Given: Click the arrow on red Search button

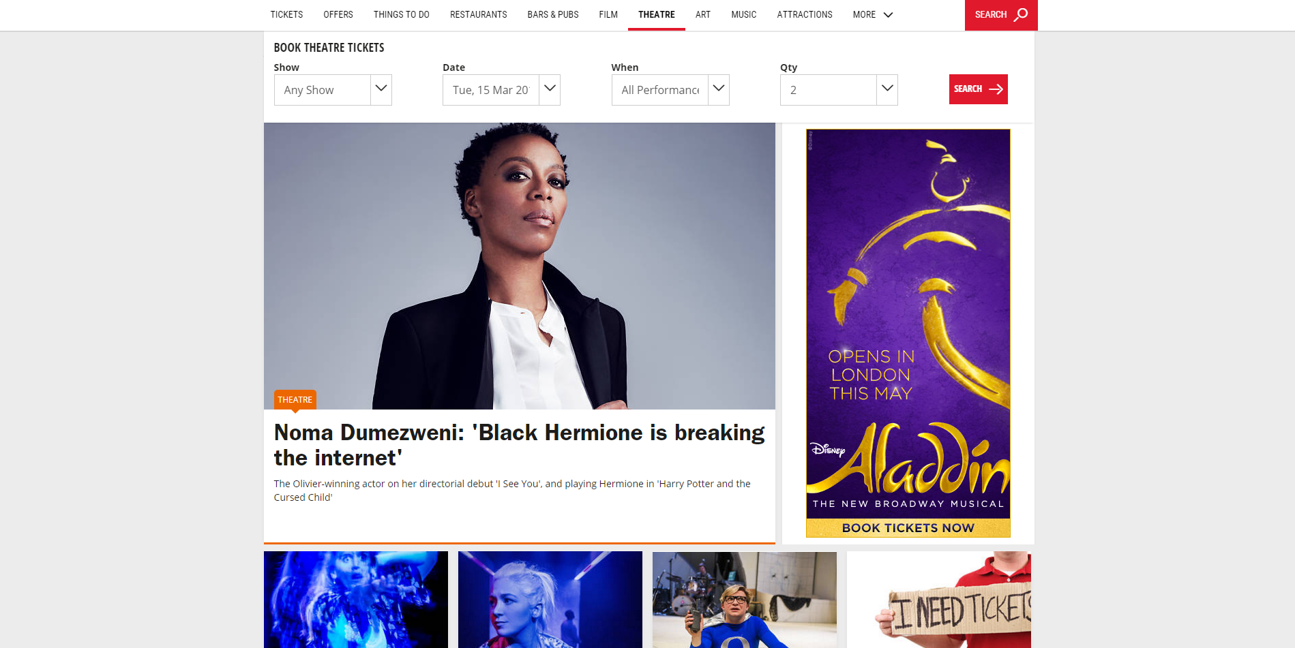Looking at the screenshot, I should tap(996, 89).
